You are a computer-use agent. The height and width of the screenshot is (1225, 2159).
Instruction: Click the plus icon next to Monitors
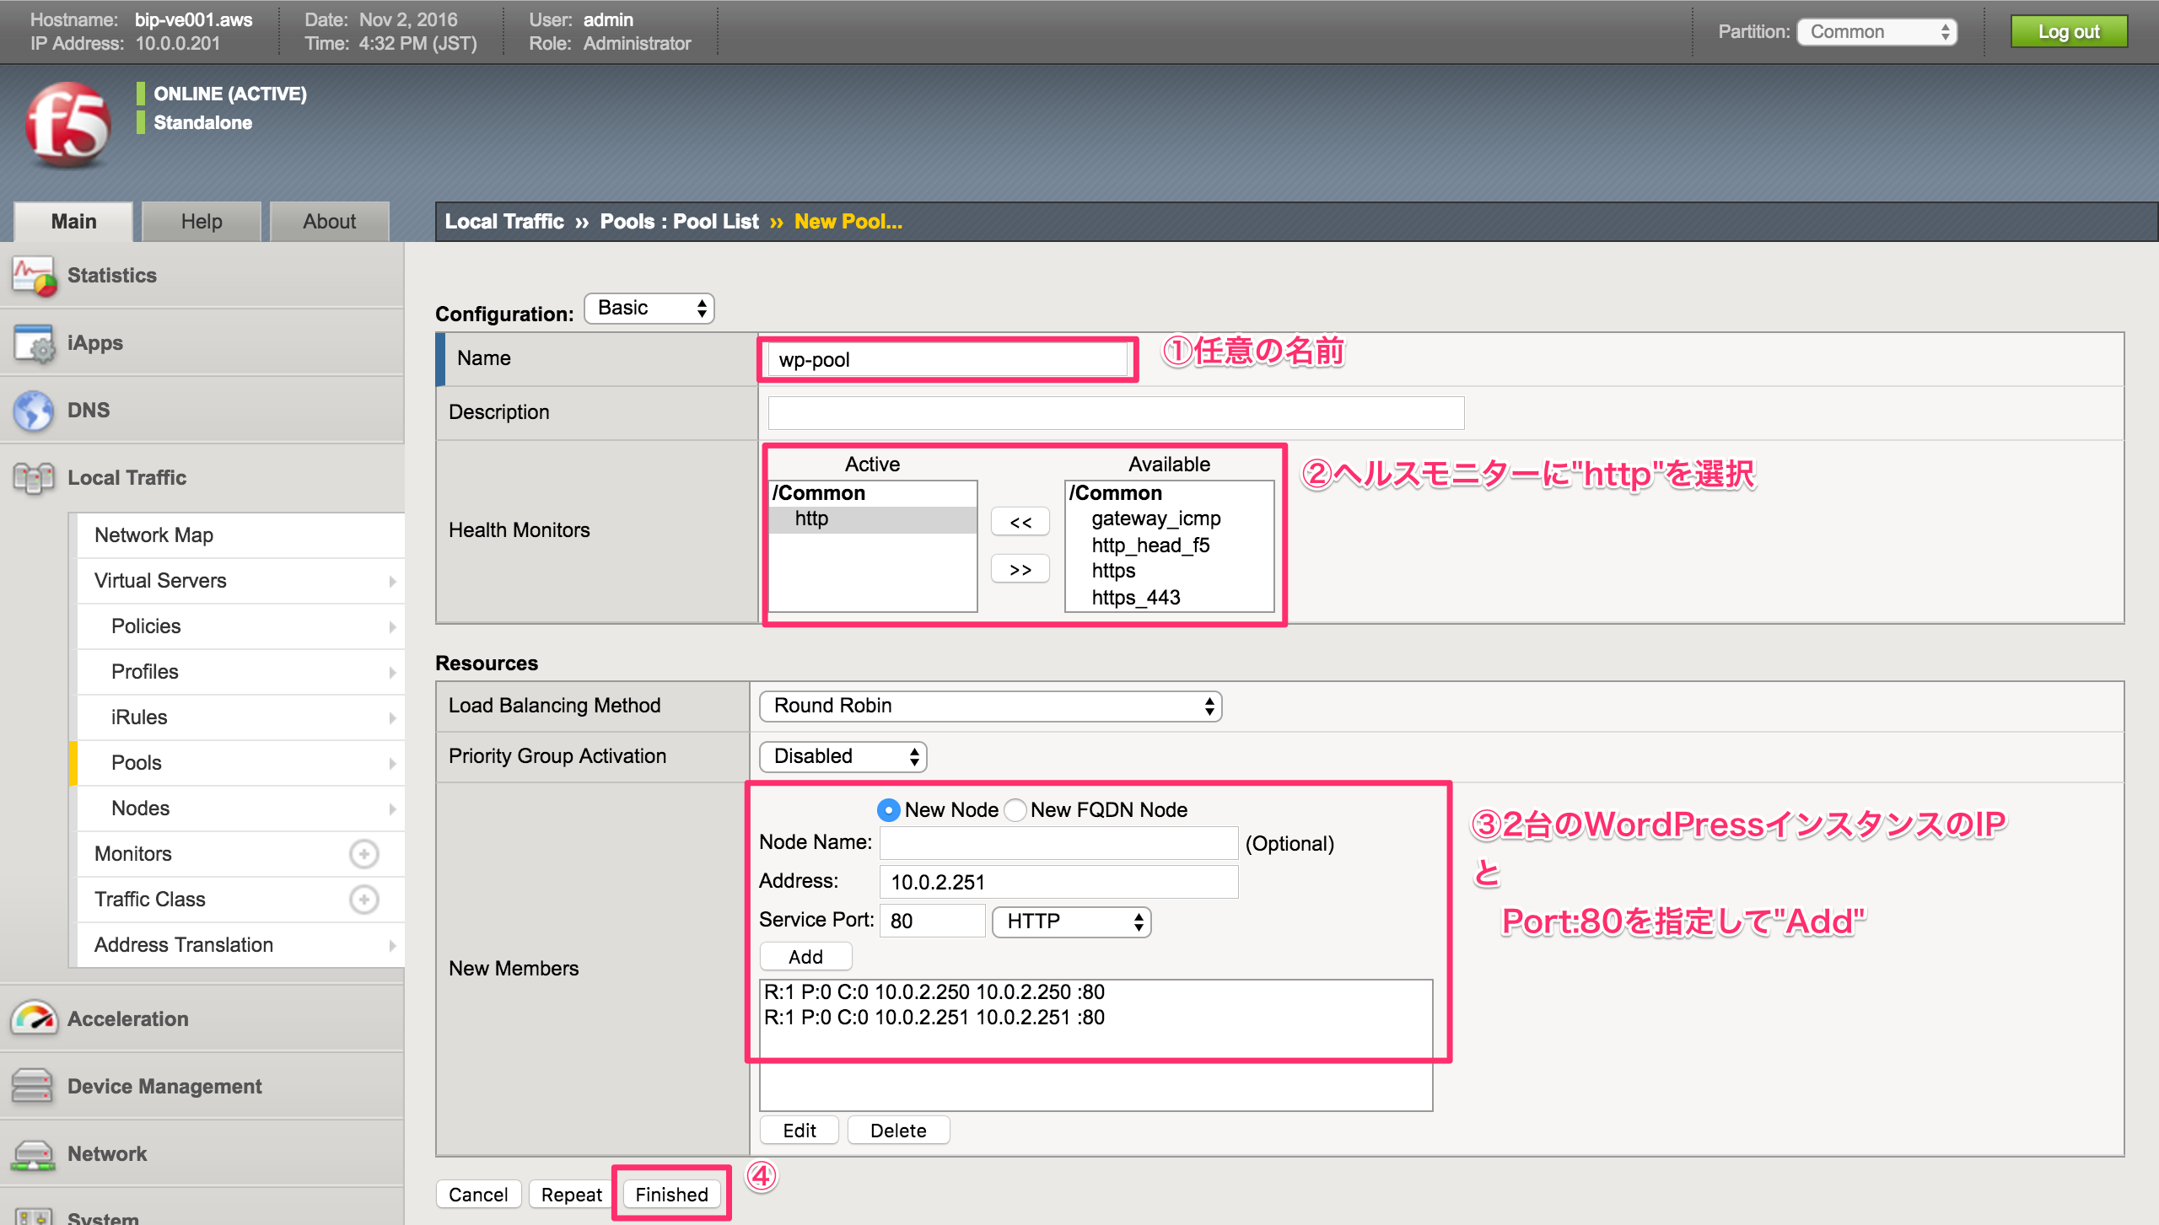(x=364, y=854)
